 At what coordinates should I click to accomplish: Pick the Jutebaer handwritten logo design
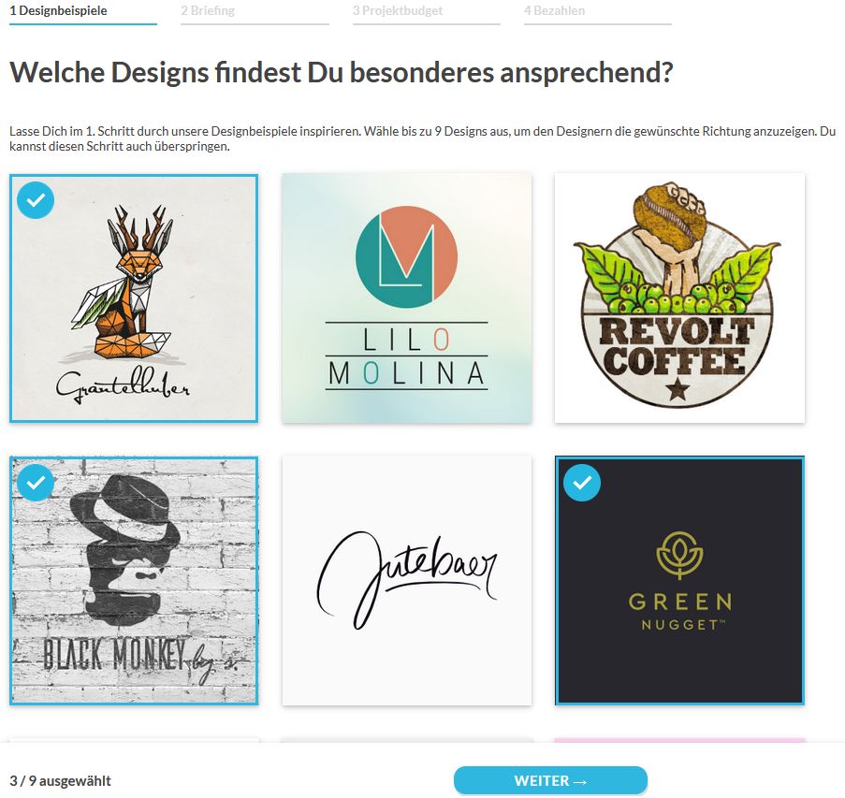(407, 580)
